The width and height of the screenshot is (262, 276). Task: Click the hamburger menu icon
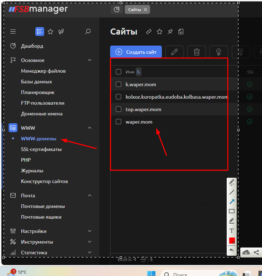point(13,32)
